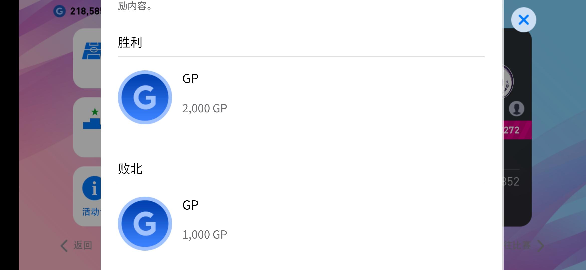This screenshot has width=586, height=270.
Task: Tap the league badge on right panel
Action: tap(508, 82)
